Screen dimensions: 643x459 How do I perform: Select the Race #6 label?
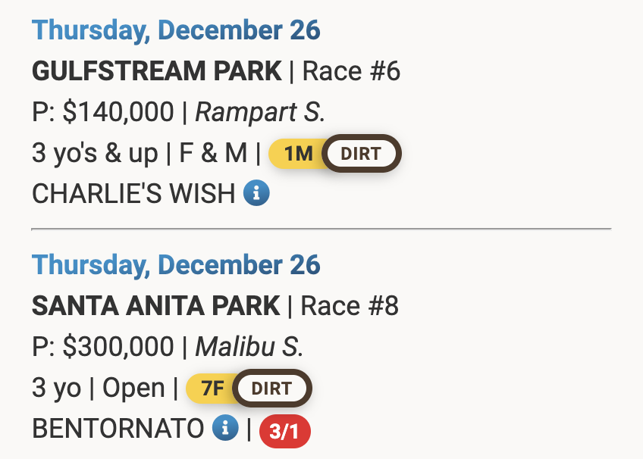[x=351, y=71]
